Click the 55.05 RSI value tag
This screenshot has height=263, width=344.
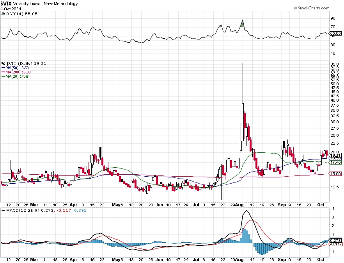point(335,34)
